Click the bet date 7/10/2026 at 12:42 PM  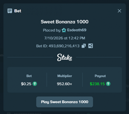click(x=64, y=38)
